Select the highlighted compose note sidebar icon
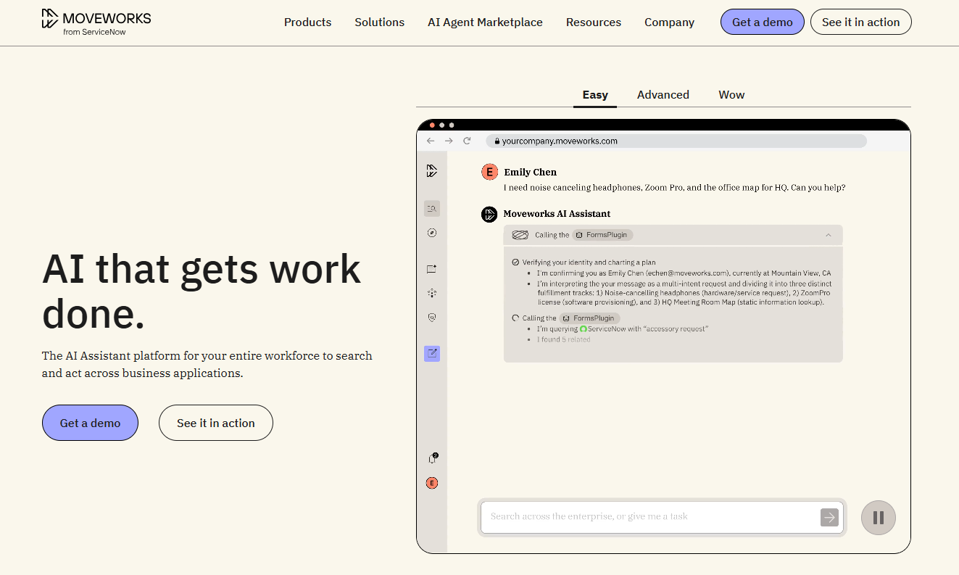The image size is (959, 575). coord(432,354)
